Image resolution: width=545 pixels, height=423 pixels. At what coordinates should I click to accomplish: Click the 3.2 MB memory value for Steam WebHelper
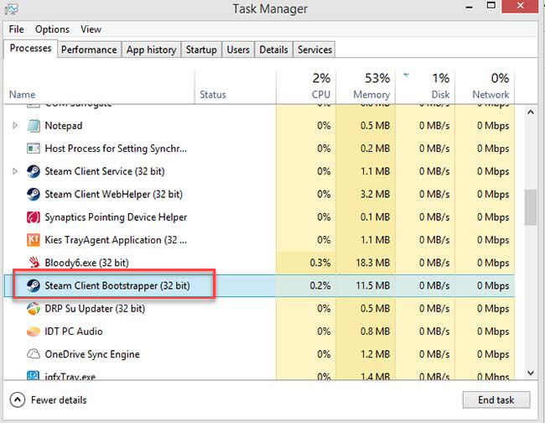[x=375, y=194]
